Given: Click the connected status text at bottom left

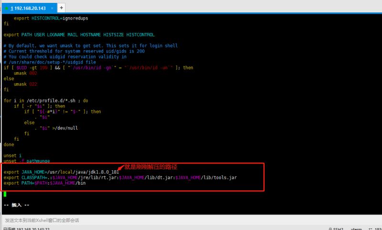Looking at the screenshot, I should pos(26,228).
